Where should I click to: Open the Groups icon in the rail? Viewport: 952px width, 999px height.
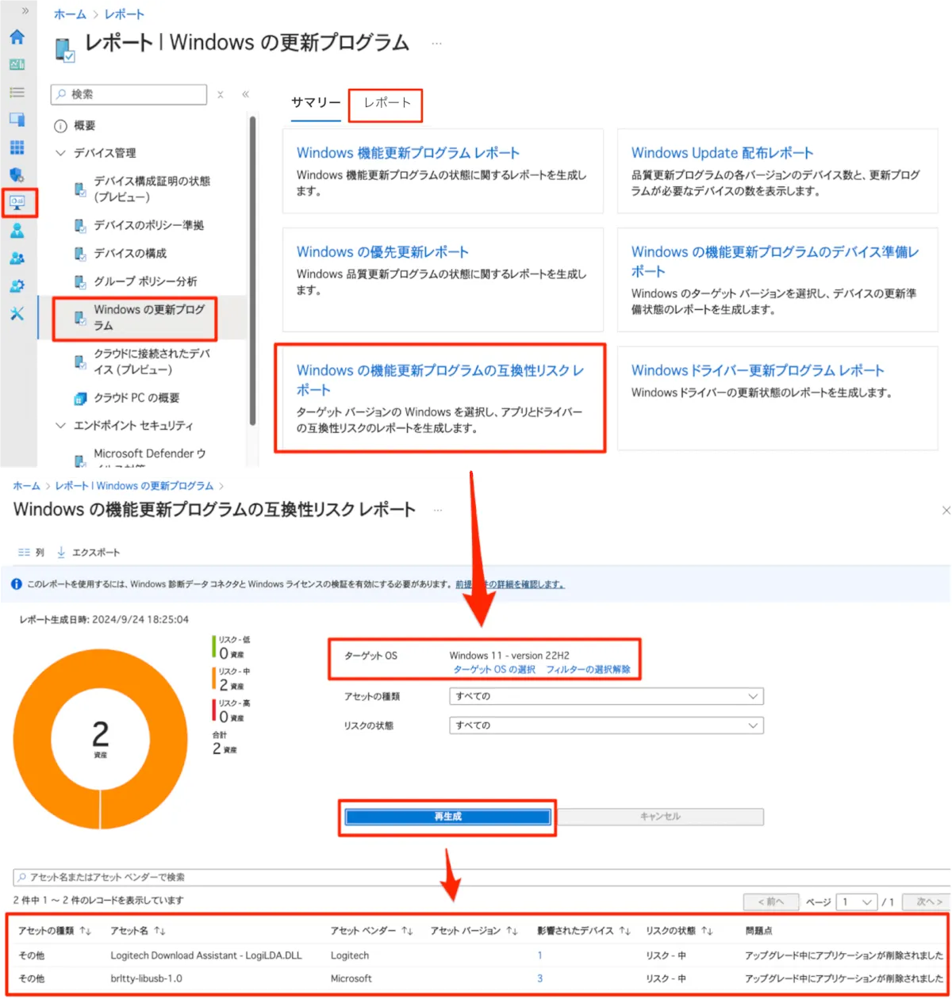(17, 258)
